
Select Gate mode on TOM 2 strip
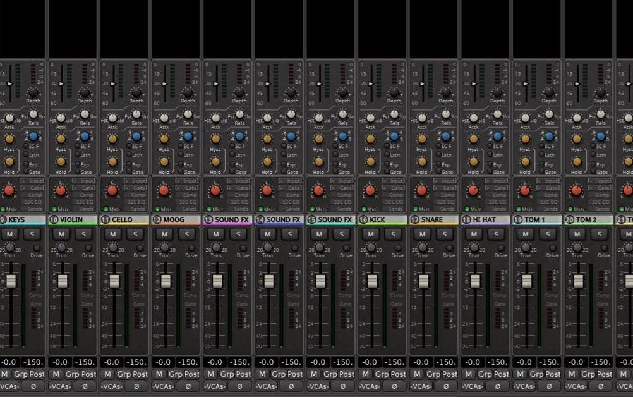(x=593, y=172)
